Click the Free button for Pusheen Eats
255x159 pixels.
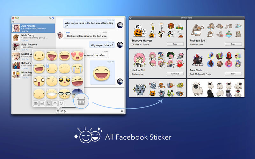pos(233,44)
